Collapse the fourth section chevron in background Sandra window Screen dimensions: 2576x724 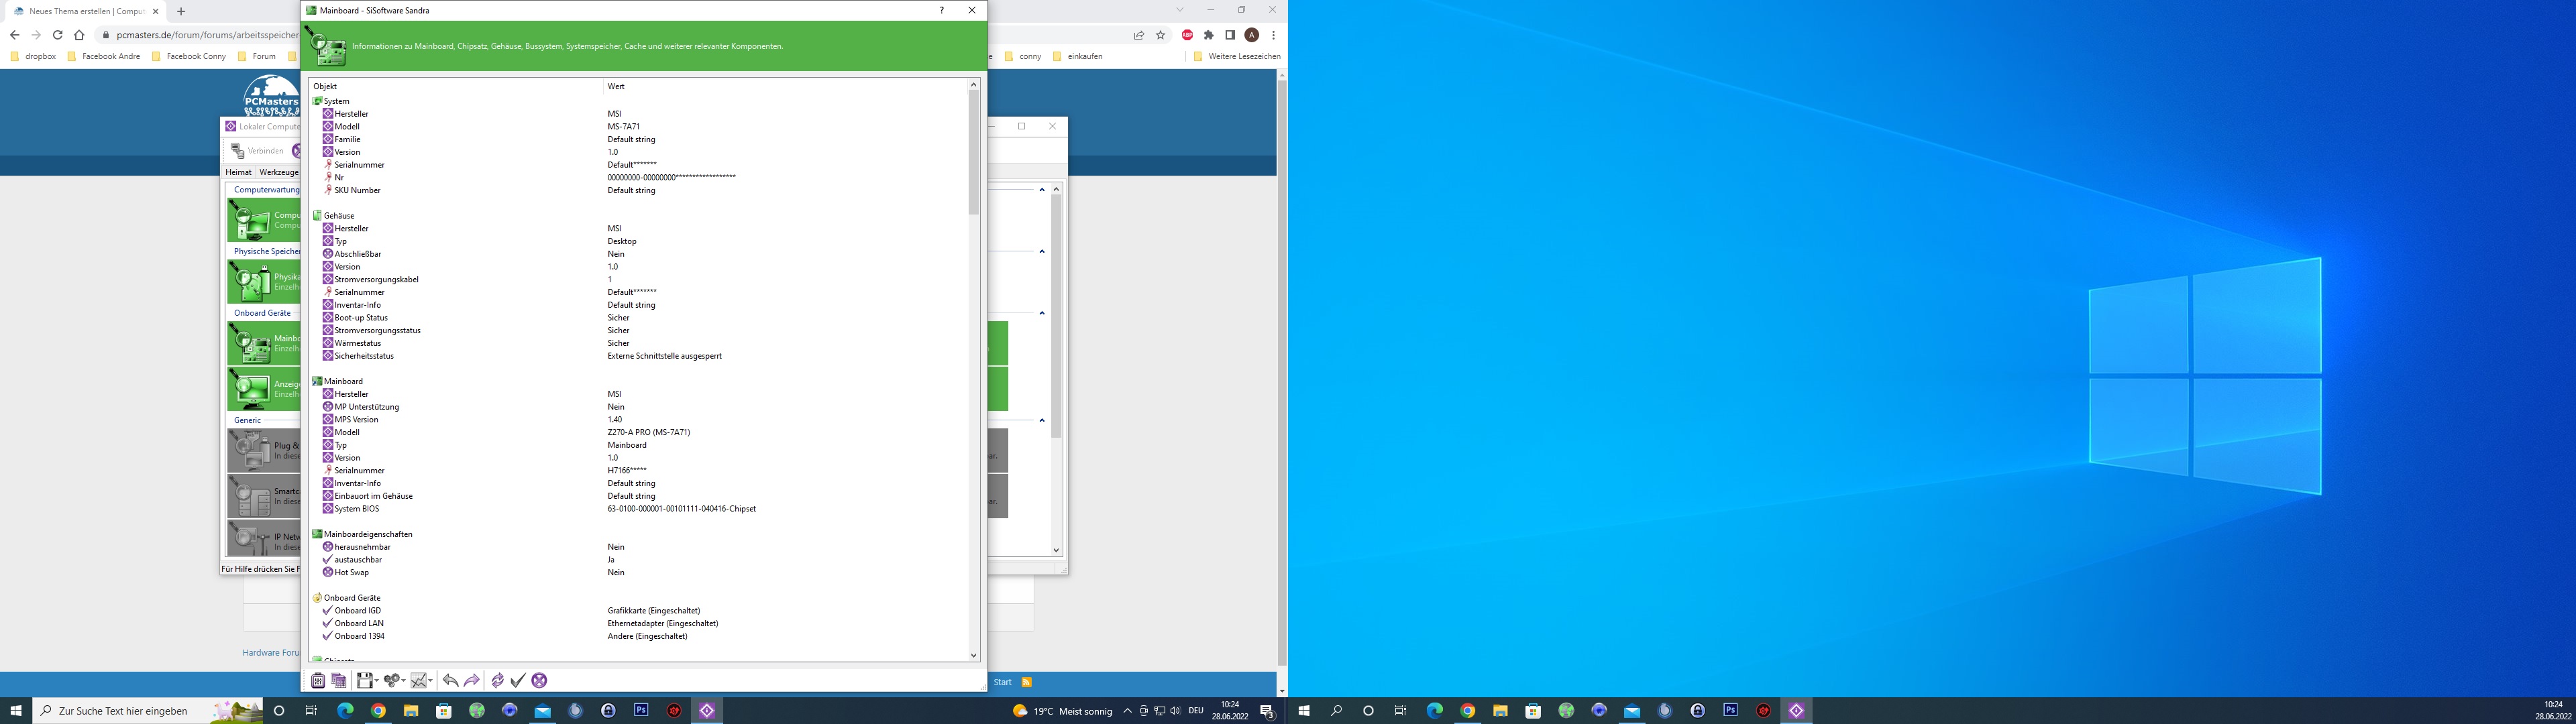click(x=1041, y=420)
